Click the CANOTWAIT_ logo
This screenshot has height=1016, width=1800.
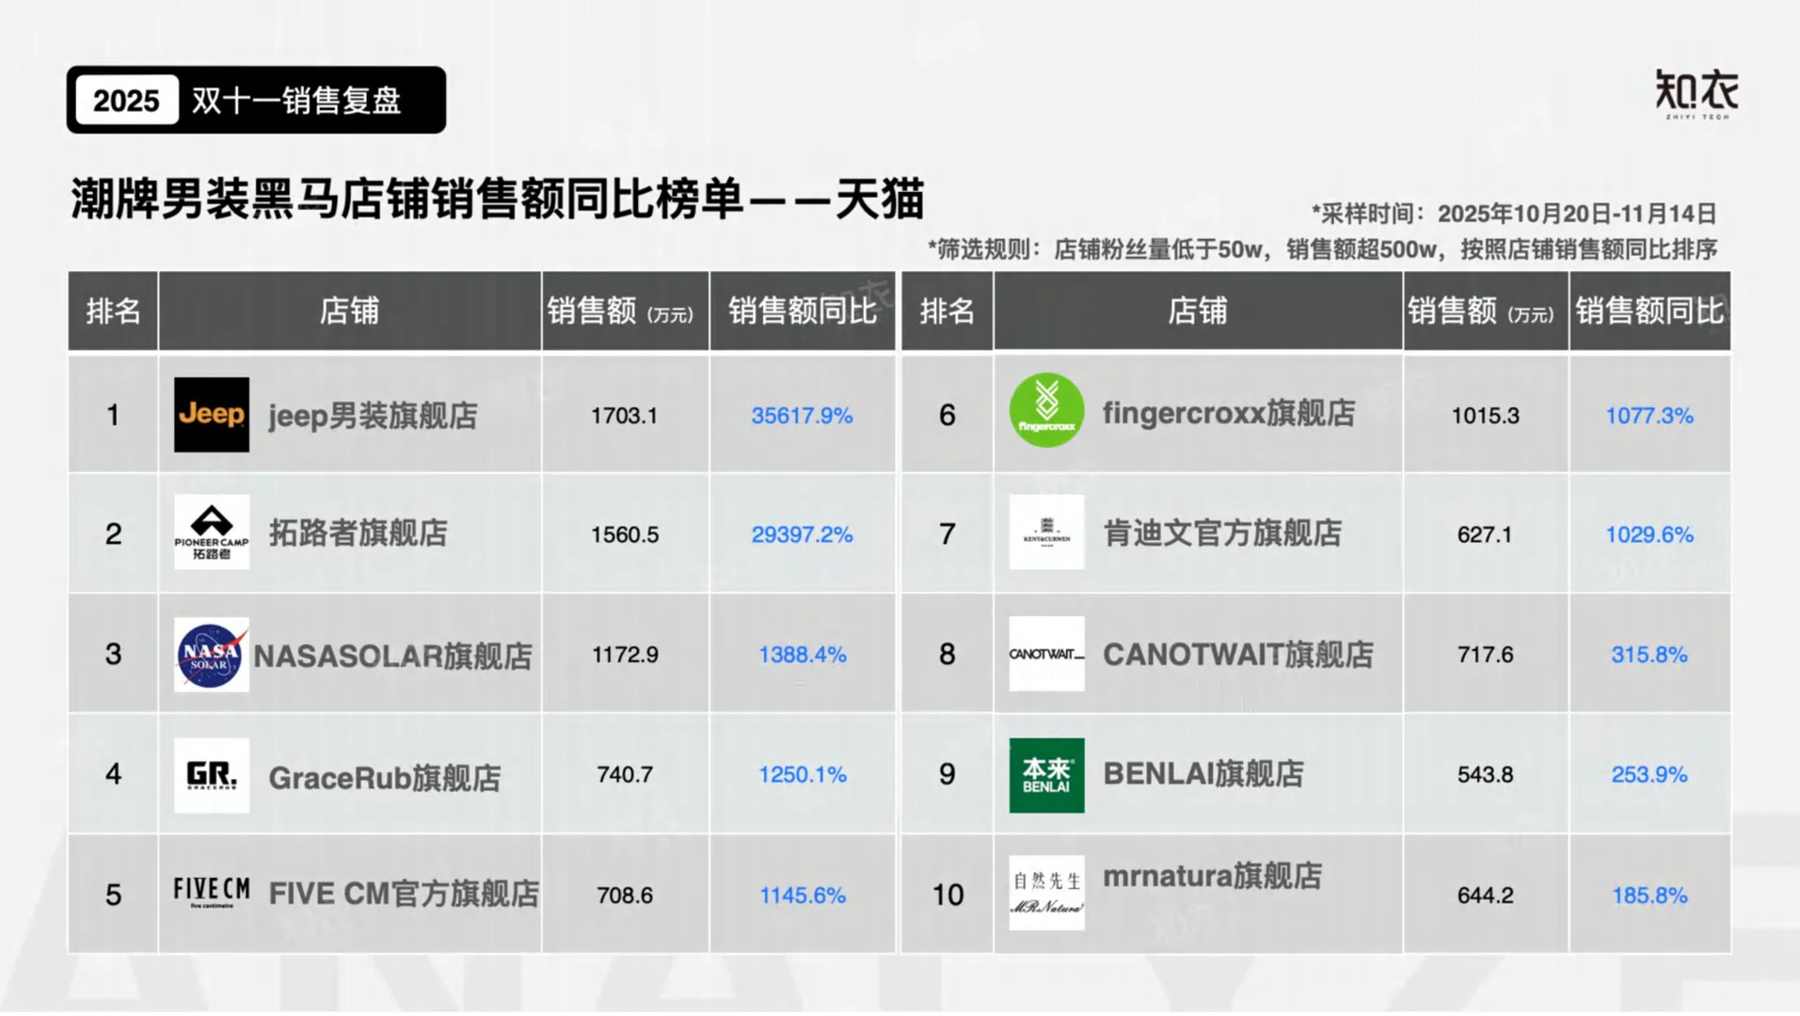1046,654
